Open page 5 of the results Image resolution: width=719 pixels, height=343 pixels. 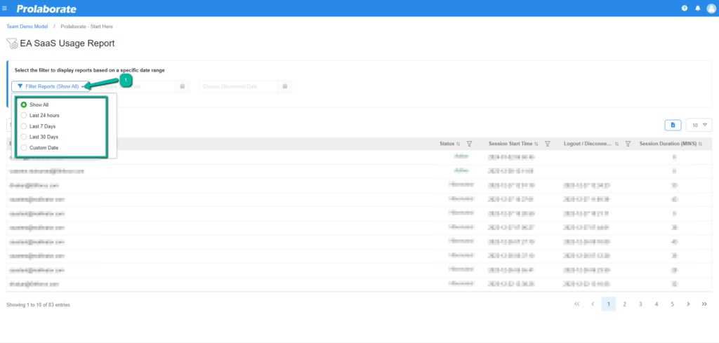(x=672, y=304)
